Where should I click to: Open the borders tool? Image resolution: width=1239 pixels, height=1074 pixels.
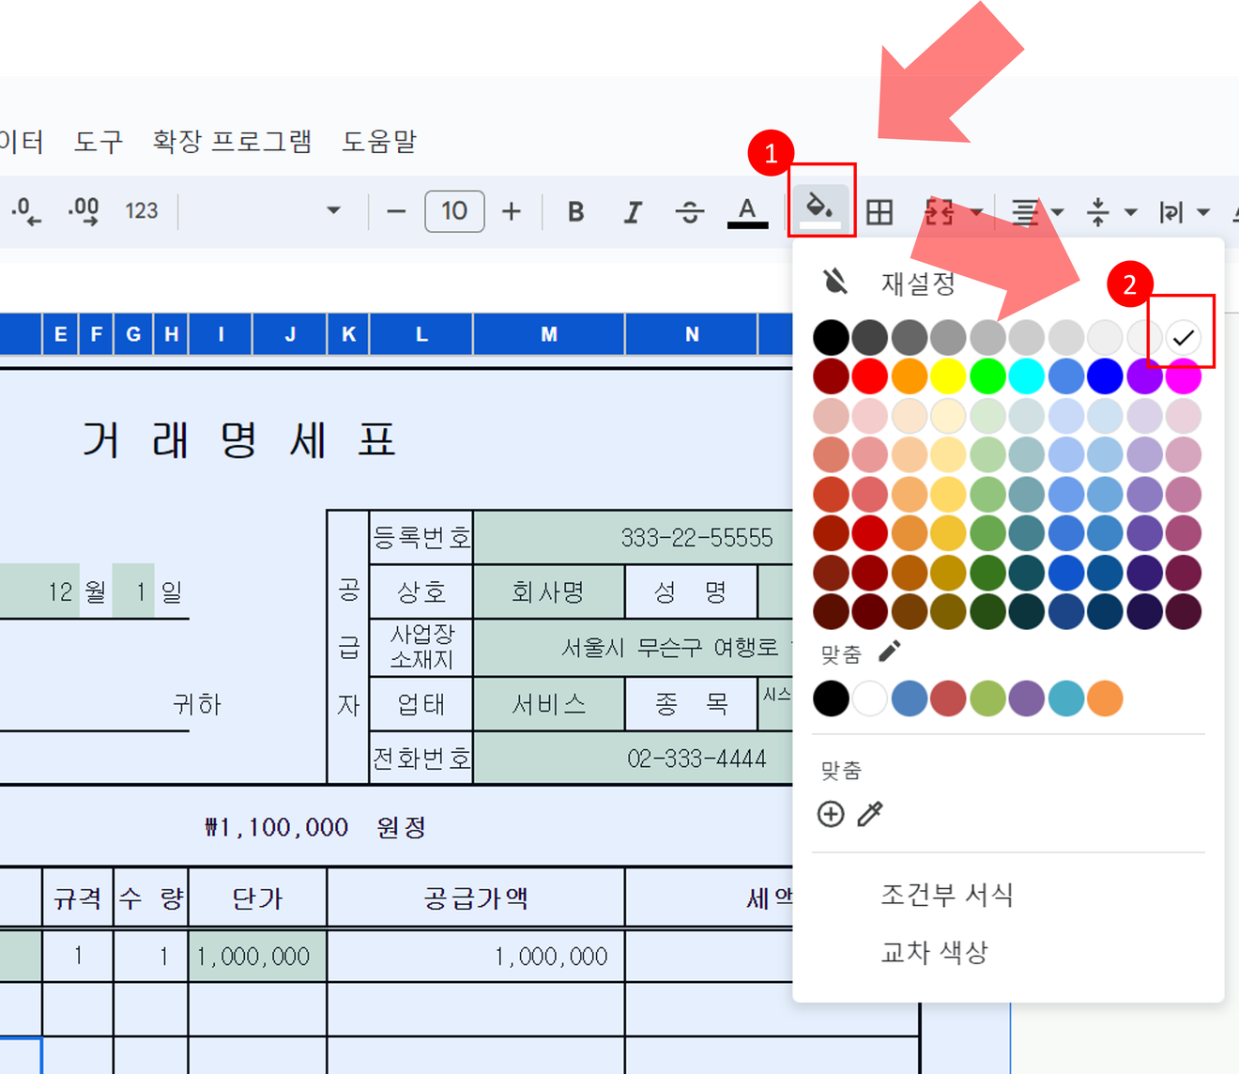[x=880, y=212]
